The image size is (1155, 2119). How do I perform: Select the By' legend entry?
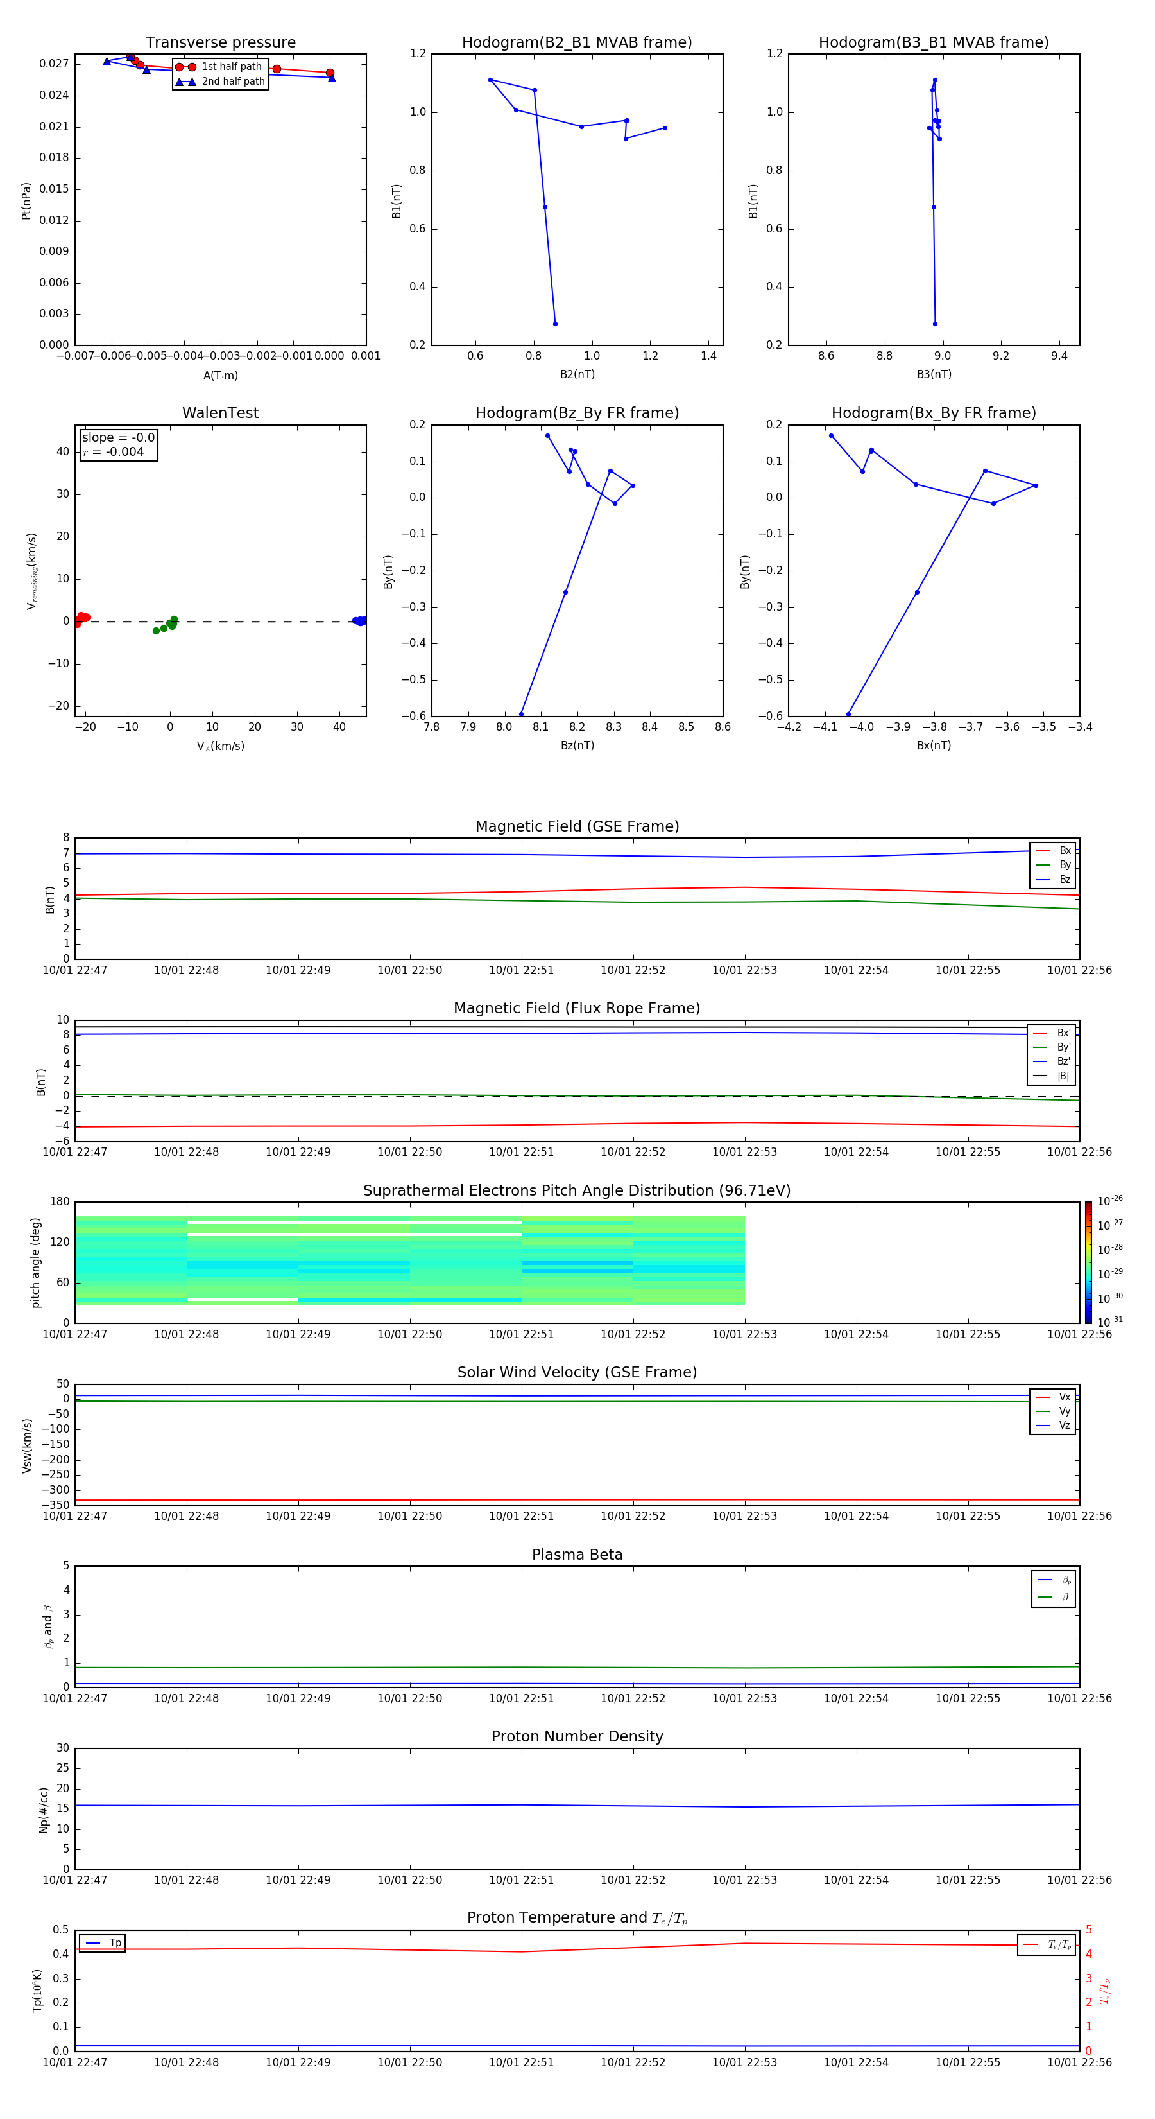pos(1052,1047)
